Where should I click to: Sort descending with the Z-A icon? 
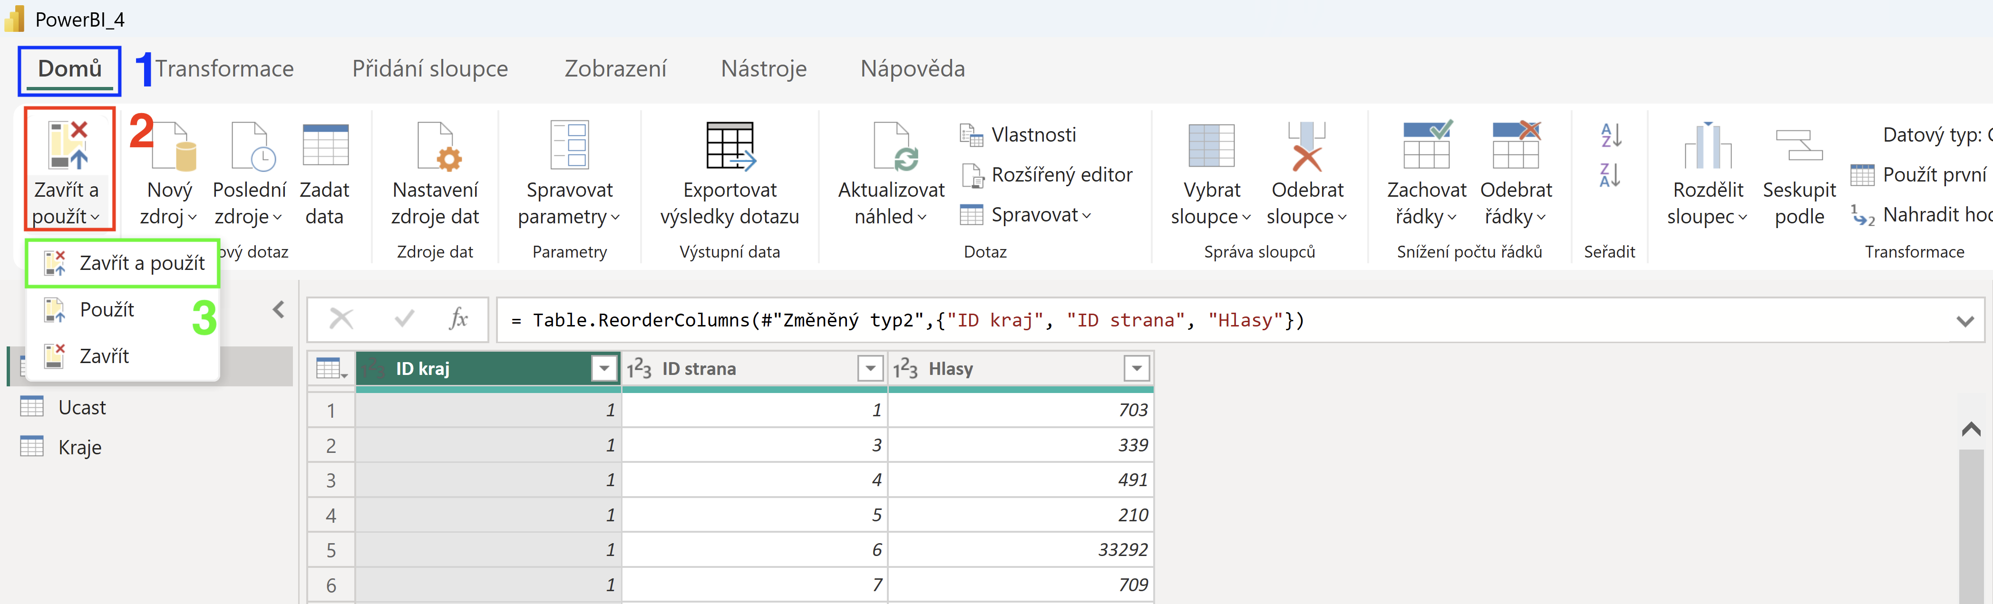1610,175
